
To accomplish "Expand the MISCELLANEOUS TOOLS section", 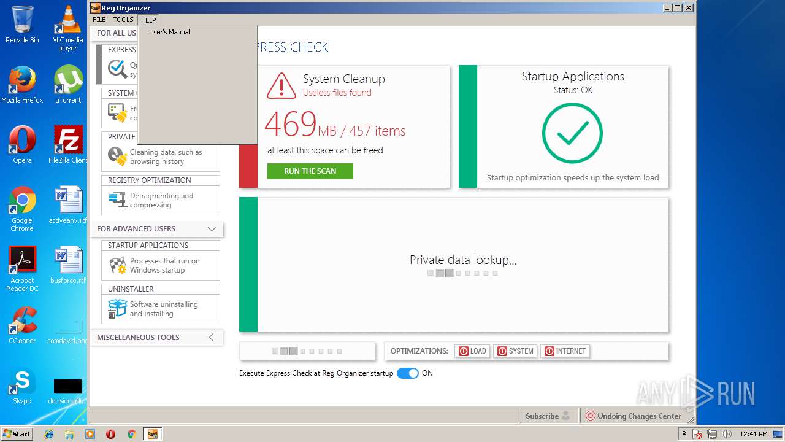I will 212,338.
